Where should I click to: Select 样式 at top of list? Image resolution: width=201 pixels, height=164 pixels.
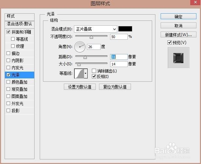click(x=20, y=17)
